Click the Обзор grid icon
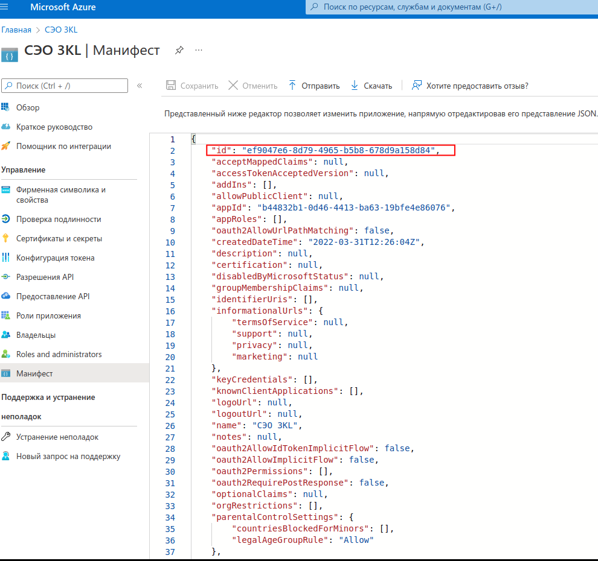598x561 pixels. point(5,107)
